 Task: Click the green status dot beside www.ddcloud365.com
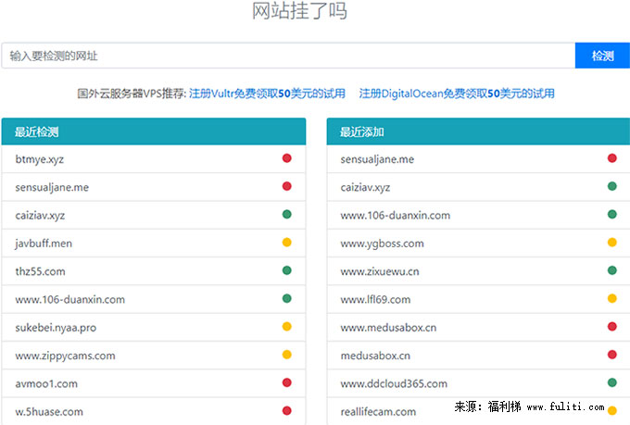pyautogui.click(x=612, y=382)
